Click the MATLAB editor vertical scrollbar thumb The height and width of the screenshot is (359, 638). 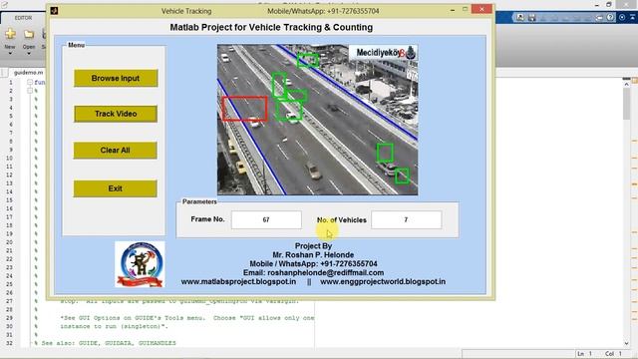click(x=626, y=105)
